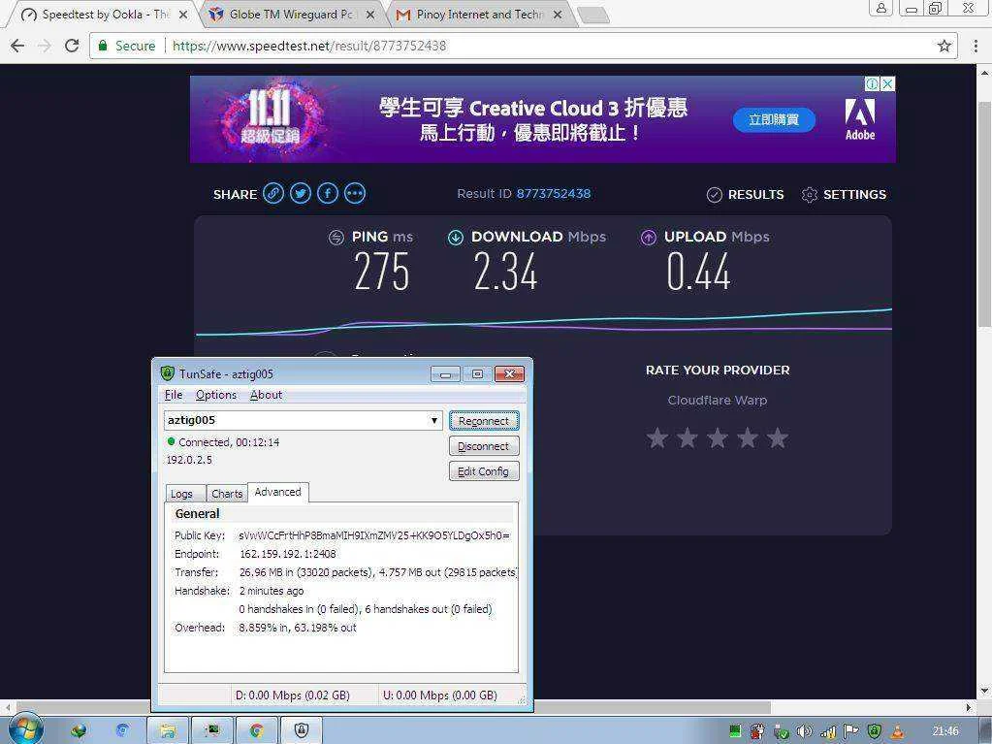Viewport: 992px width, 744px height.
Task: Rate provider five stars
Action: point(778,437)
